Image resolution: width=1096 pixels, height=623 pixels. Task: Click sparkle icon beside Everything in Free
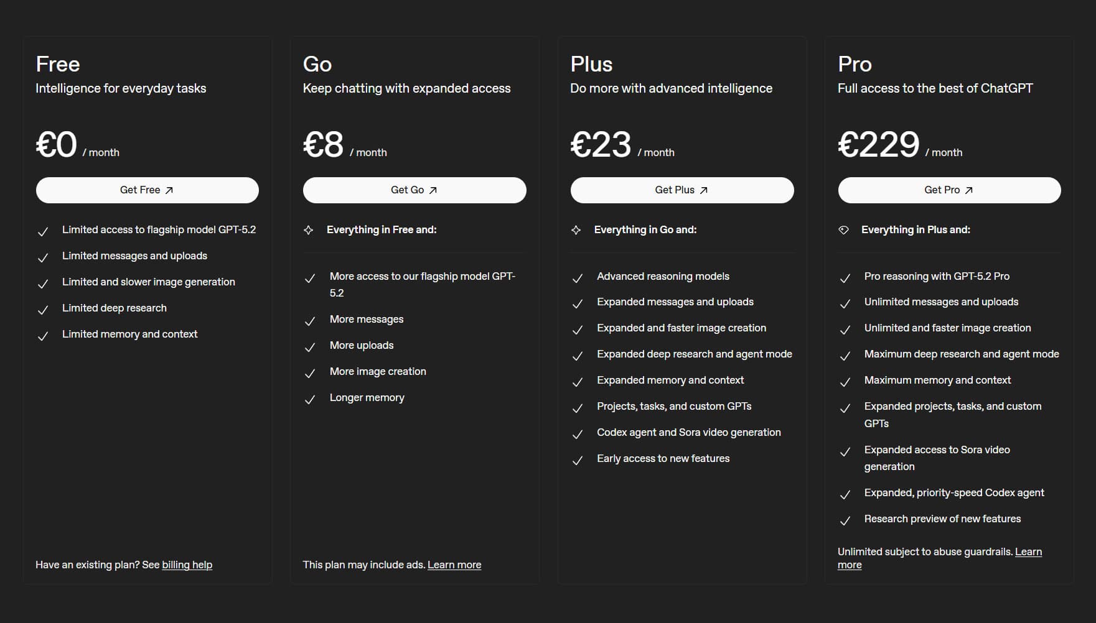click(309, 230)
